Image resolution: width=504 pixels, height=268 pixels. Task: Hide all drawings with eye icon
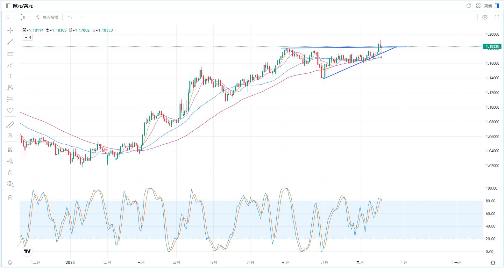point(10,184)
